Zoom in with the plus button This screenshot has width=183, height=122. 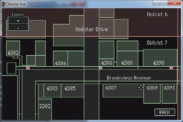click(x=18, y=21)
